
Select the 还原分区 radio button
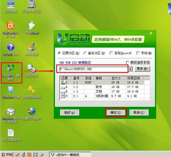59,53
